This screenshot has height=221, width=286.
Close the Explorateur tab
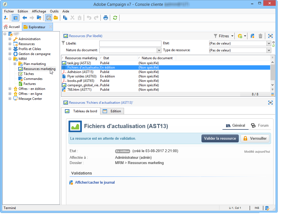50,27
